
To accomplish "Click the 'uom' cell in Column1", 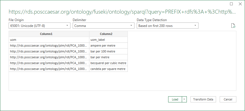I will click(x=49, y=40).
